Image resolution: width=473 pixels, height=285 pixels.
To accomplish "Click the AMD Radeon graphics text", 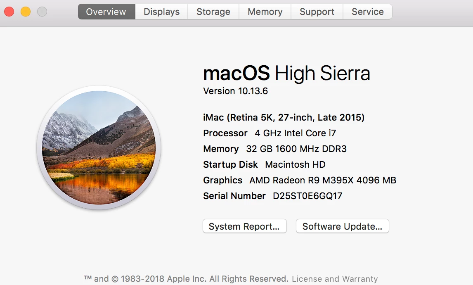I will coord(323,180).
